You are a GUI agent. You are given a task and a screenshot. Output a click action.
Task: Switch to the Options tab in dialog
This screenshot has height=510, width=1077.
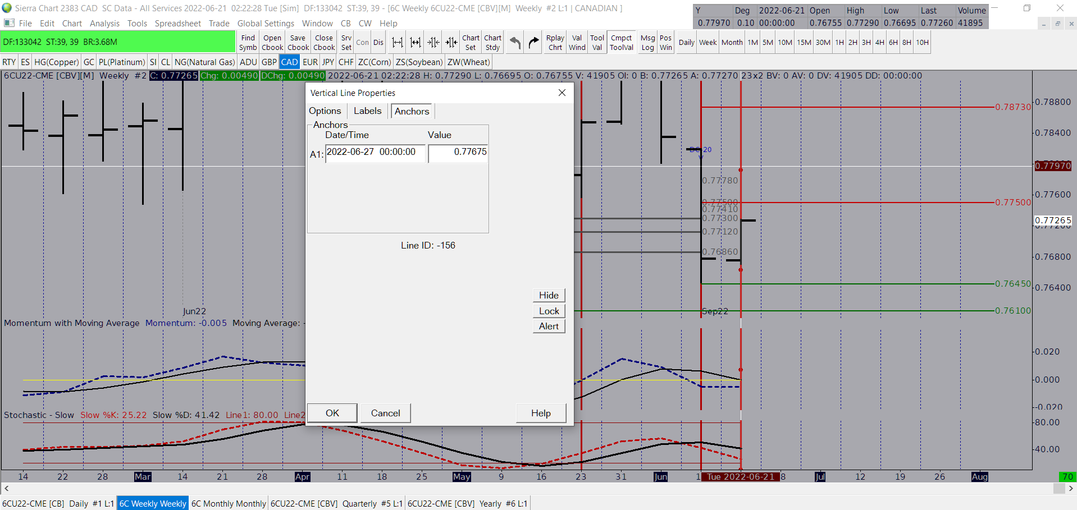[x=325, y=111]
